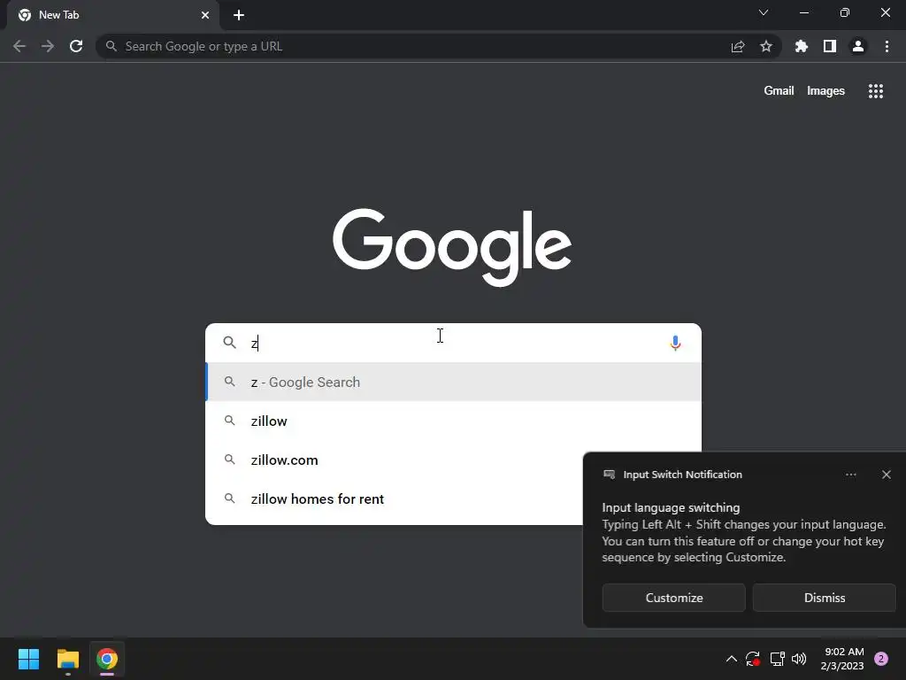This screenshot has width=906, height=680.
Task: Click the magnifier icon in the search box
Action: 229,343
